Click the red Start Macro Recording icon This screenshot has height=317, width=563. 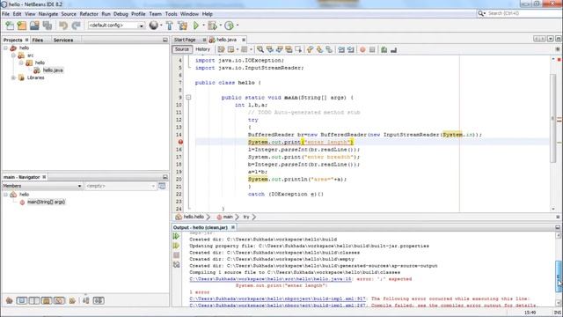pos(362,49)
